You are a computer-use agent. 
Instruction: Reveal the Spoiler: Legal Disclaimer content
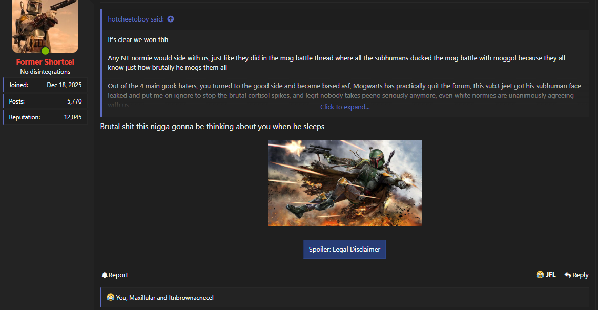tap(344, 250)
